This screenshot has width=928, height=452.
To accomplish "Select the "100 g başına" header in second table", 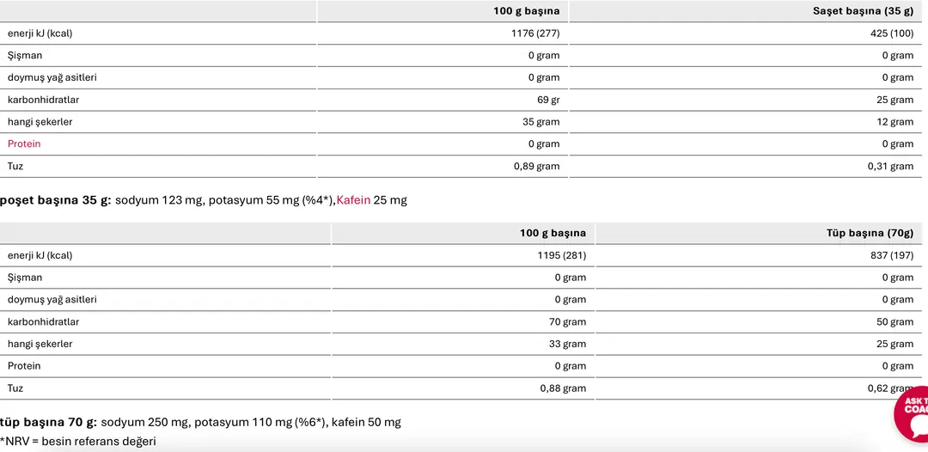I will click(x=553, y=233).
